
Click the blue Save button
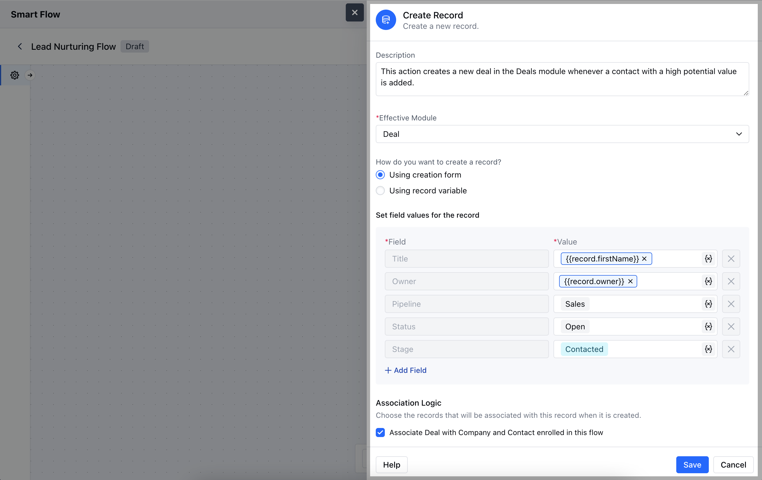tap(692, 464)
